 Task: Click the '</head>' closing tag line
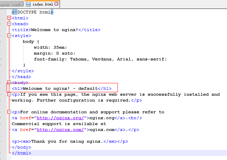(x=21, y=77)
